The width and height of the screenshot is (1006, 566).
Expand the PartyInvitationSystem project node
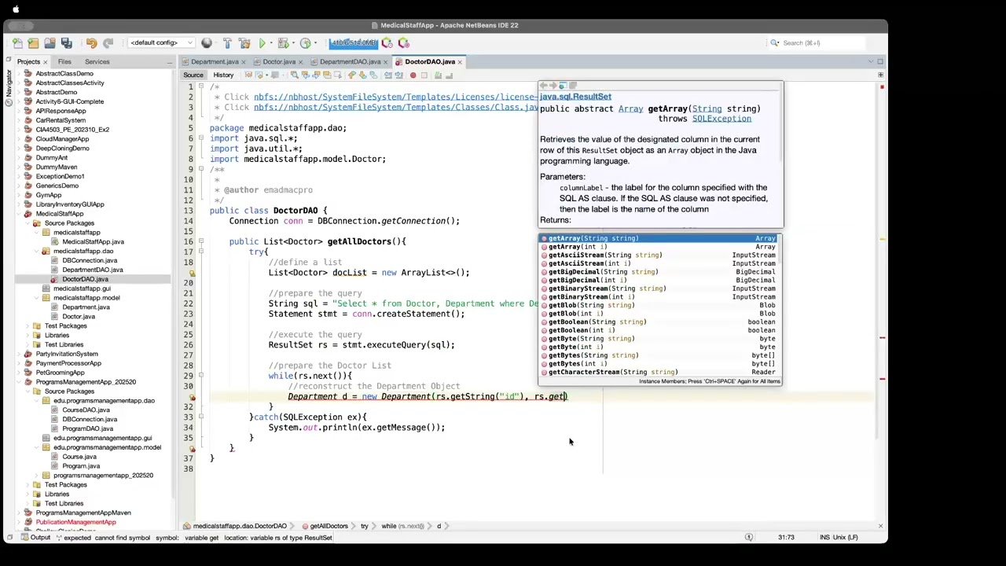(18, 354)
